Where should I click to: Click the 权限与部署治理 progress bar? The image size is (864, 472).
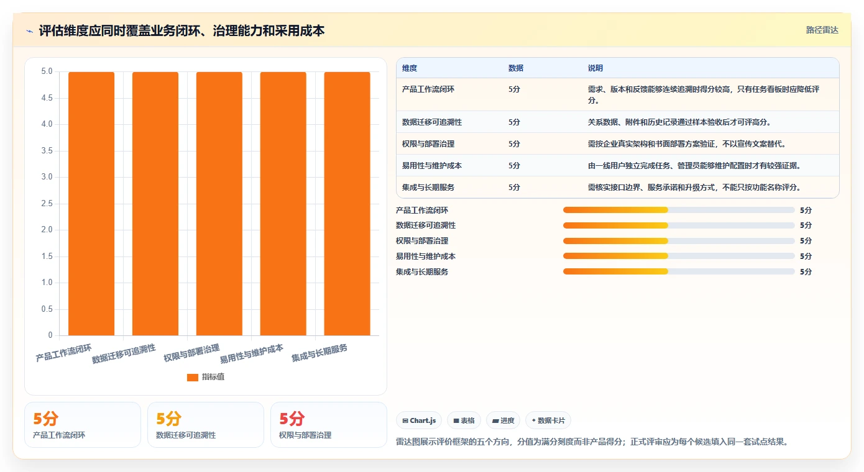679,241
